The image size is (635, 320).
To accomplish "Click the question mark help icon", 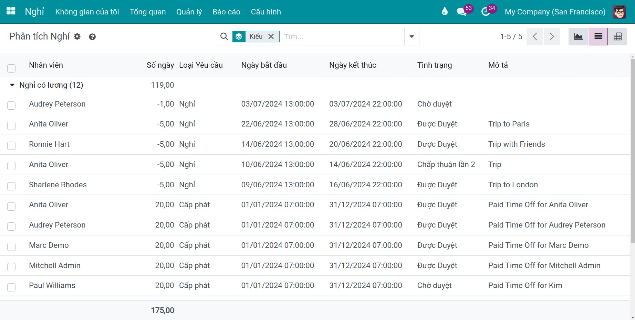I will [92, 37].
